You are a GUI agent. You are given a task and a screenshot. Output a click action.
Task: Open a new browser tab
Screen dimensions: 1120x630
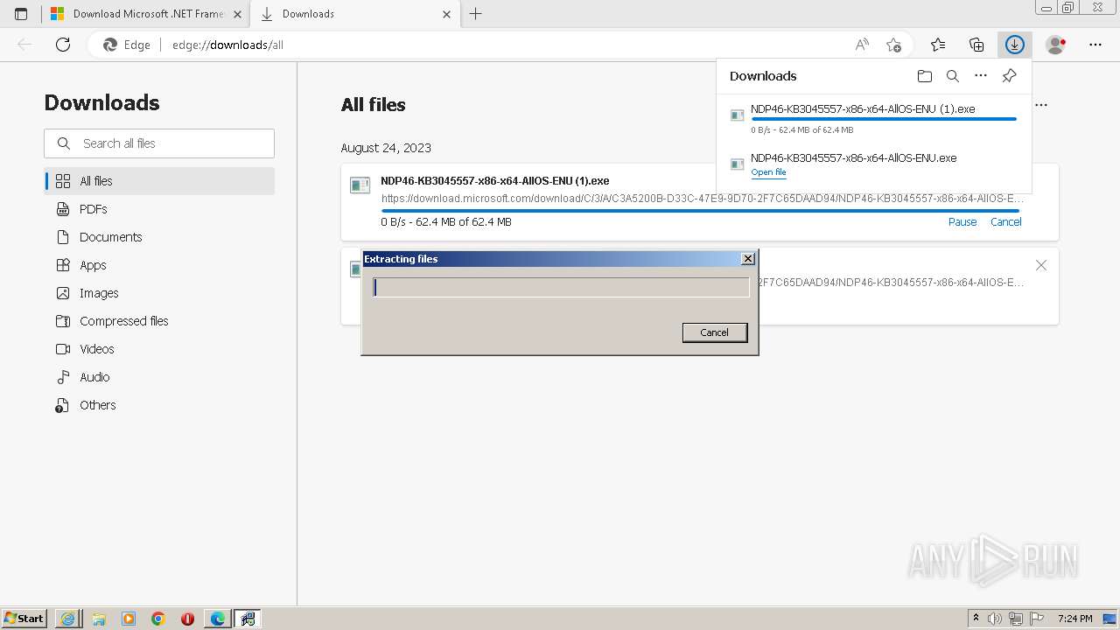pos(475,14)
